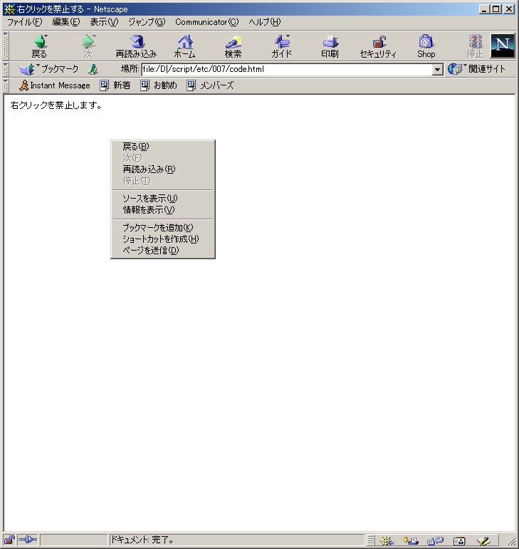Screen dimensions: 519x549
Task: Open the ファイル(F) menu
Action: coord(24,22)
